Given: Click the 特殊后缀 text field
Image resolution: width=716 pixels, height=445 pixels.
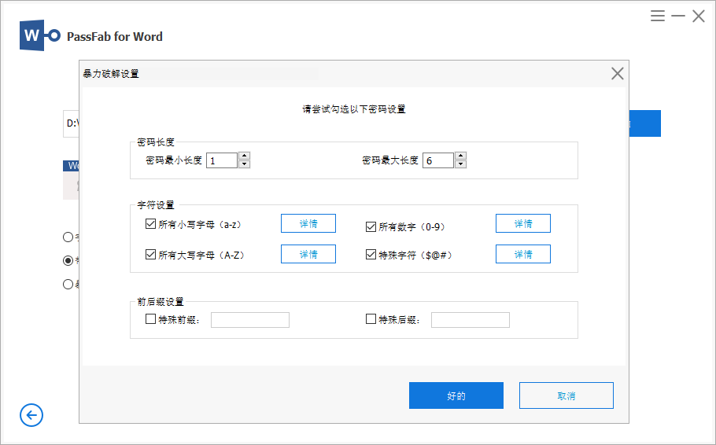Looking at the screenshot, I should coord(471,320).
